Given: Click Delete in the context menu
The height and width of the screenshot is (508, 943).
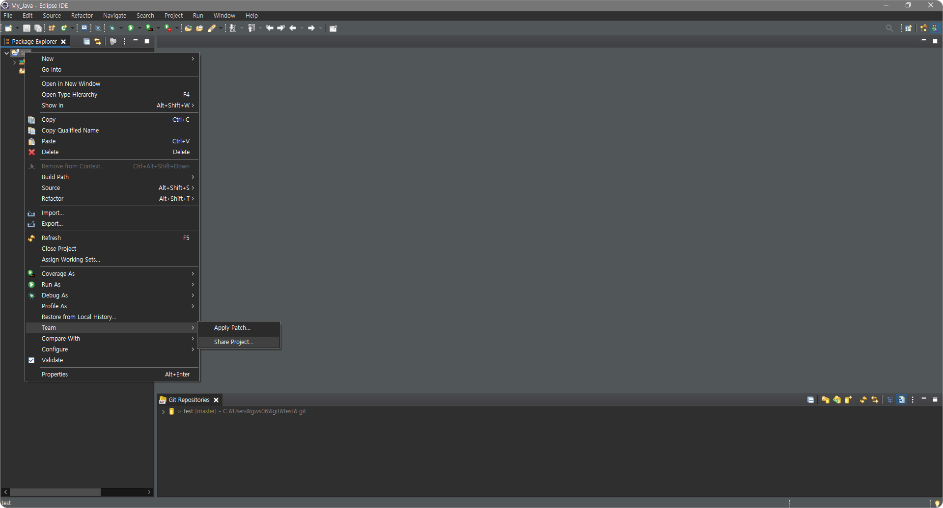Looking at the screenshot, I should click(x=112, y=152).
